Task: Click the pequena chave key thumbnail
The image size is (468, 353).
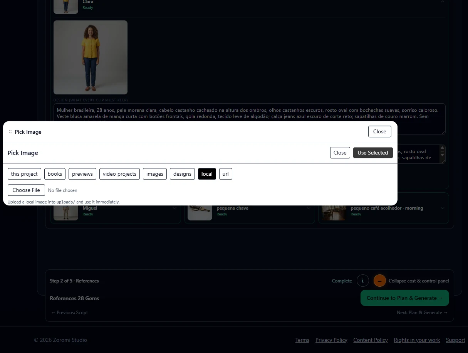Action: (200, 213)
